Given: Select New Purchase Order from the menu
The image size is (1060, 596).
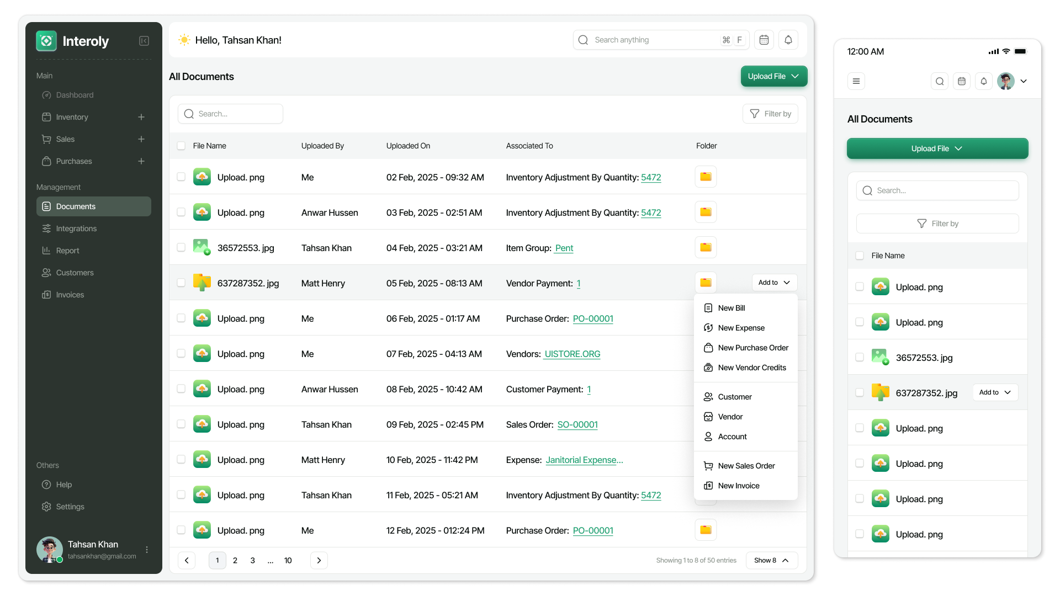Looking at the screenshot, I should tap(753, 348).
